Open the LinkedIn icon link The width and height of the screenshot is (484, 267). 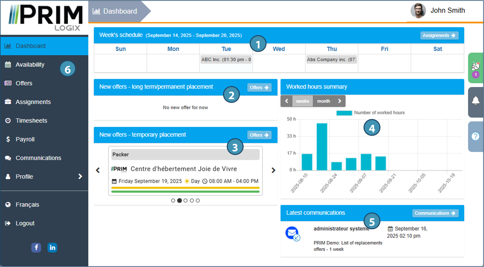click(52, 247)
